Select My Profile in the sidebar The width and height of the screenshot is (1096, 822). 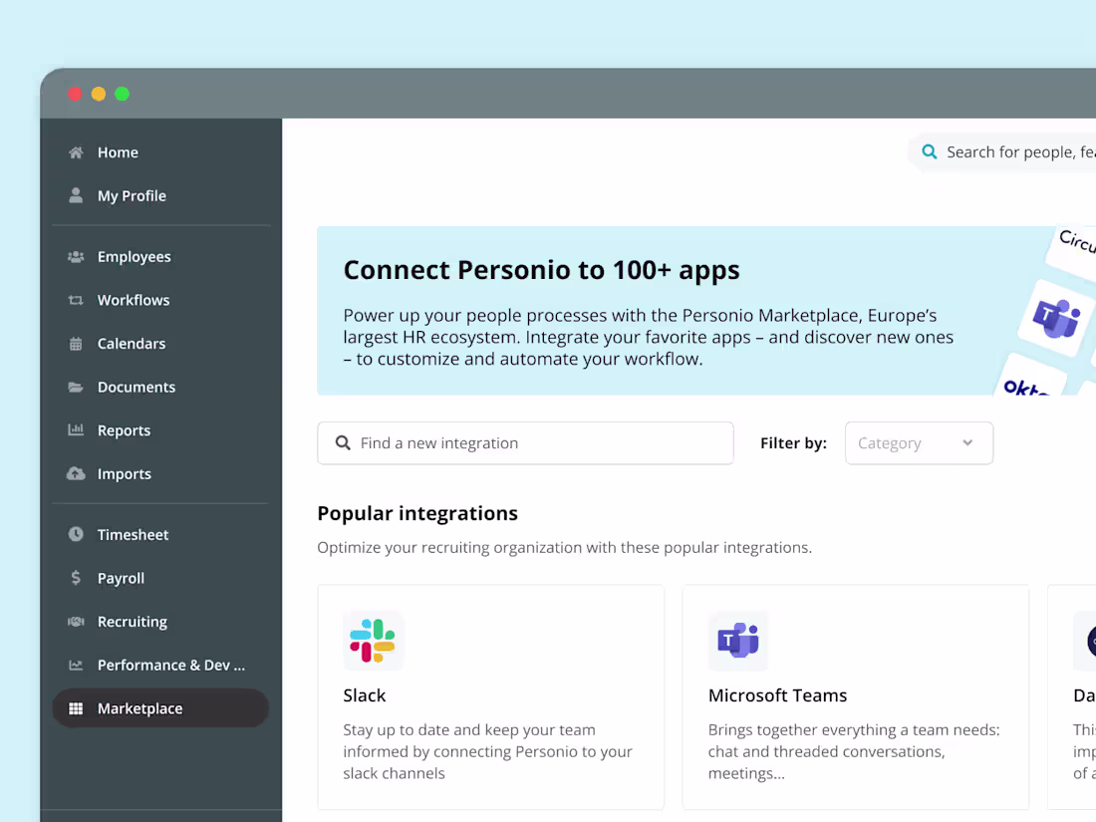(x=132, y=195)
